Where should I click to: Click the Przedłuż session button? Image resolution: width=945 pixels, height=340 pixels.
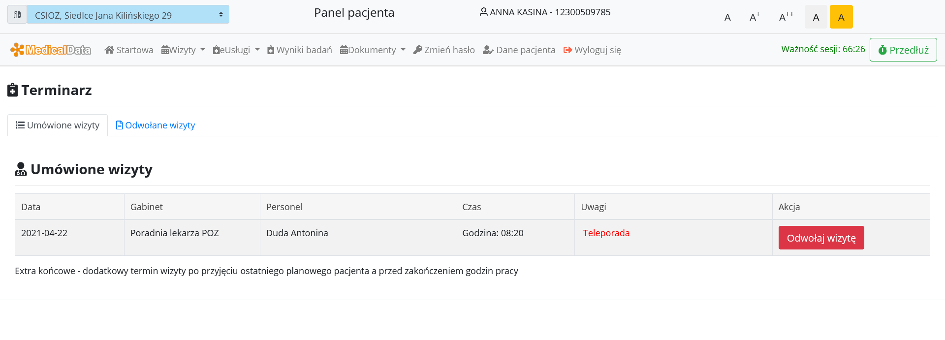(x=903, y=50)
